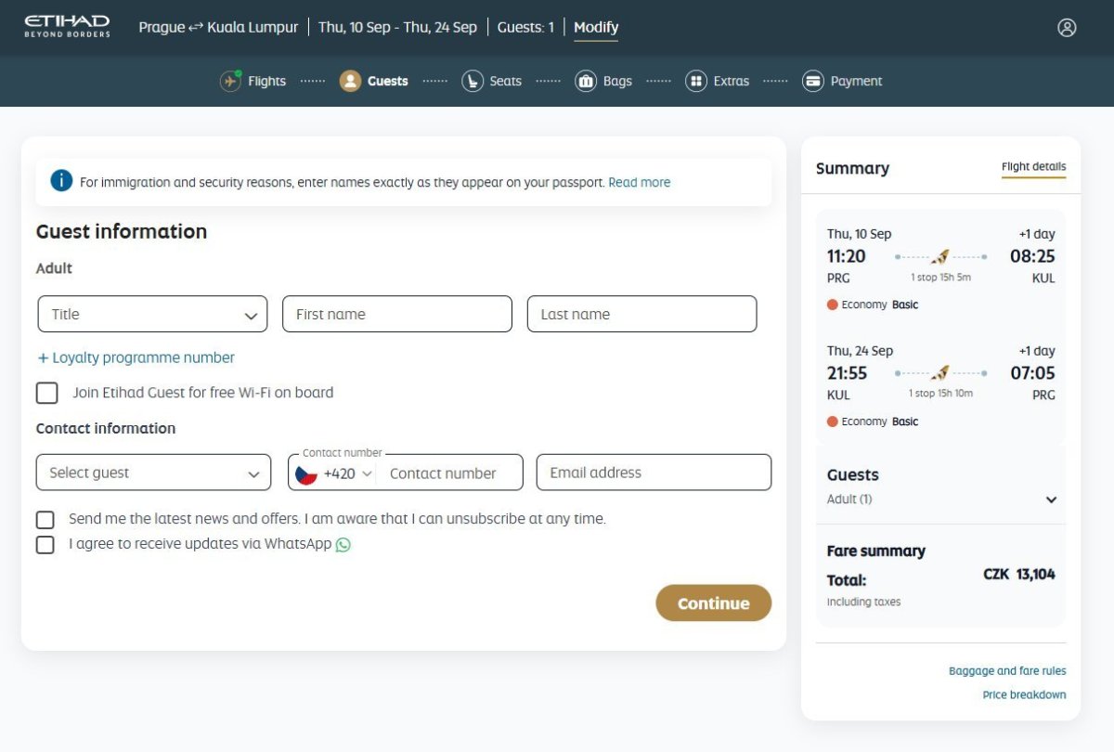Click the blue info icon in passport notice
Image resolution: width=1114 pixels, height=752 pixels.
(x=61, y=181)
